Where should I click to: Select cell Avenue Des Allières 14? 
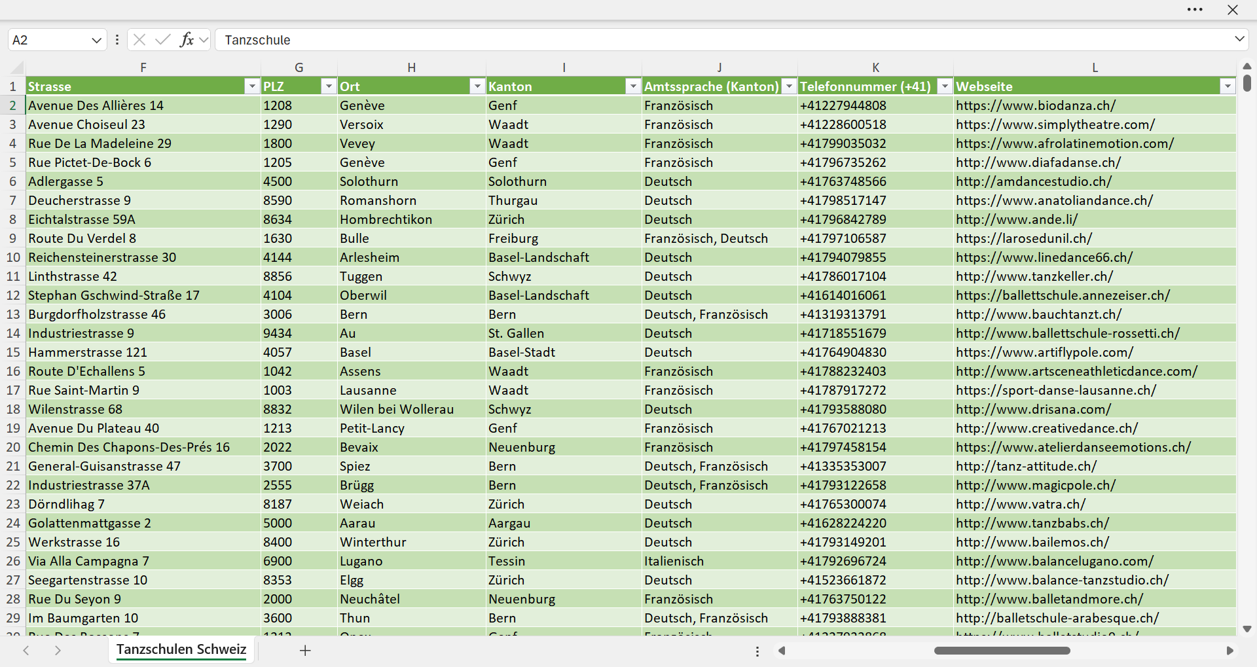(x=143, y=105)
